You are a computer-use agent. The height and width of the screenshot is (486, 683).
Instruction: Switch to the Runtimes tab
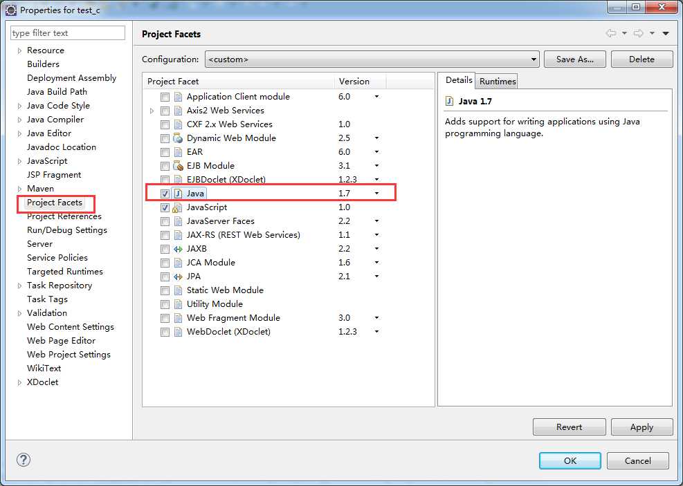pyautogui.click(x=498, y=82)
